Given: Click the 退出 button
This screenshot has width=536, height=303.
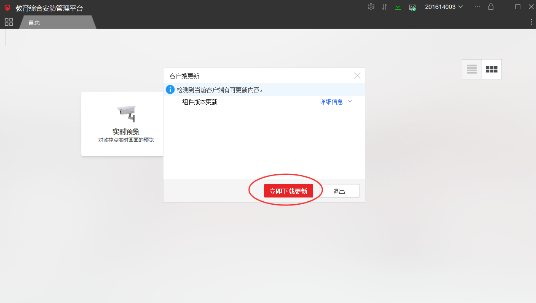Looking at the screenshot, I should click(339, 191).
